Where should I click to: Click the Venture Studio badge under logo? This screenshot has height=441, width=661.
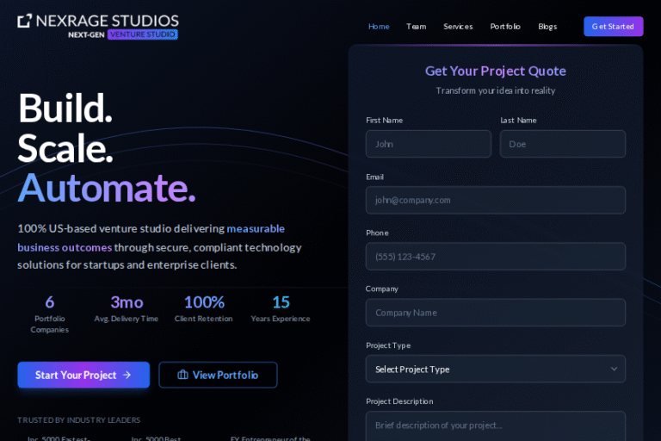point(142,34)
